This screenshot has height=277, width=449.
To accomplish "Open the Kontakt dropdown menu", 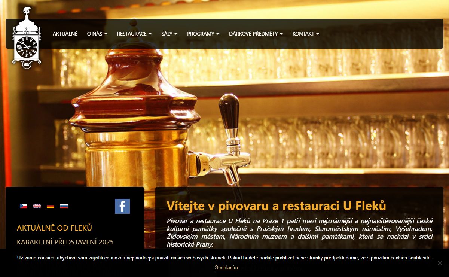I will pos(306,34).
